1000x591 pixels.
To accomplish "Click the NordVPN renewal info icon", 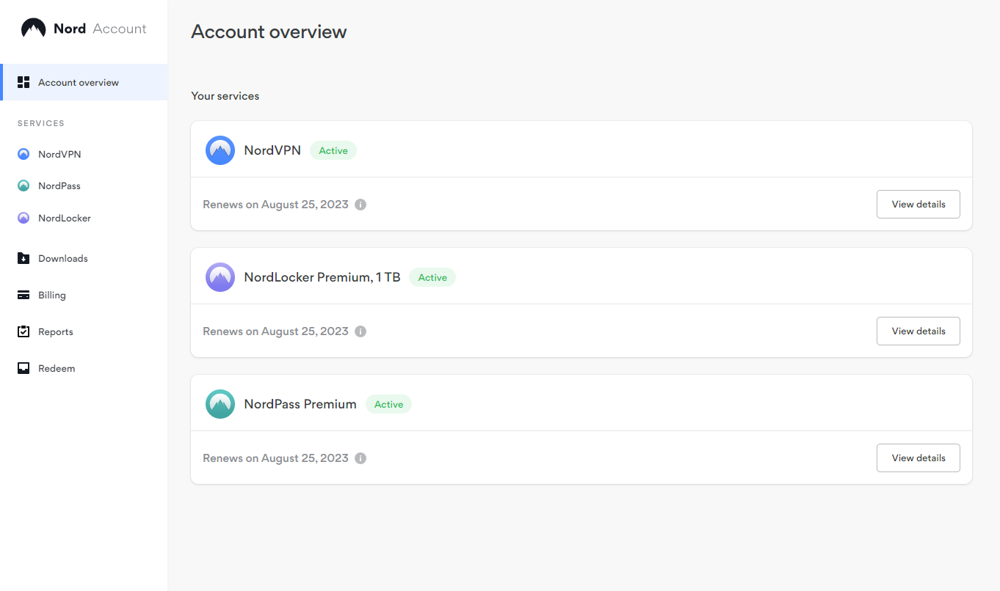I will [x=360, y=205].
